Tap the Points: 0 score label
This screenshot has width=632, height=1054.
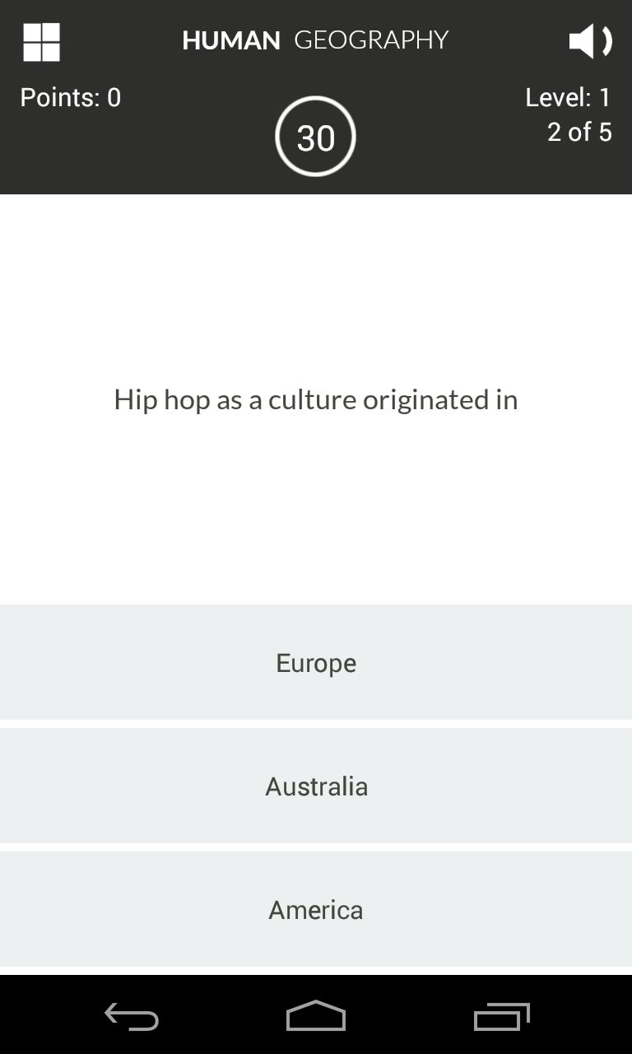click(70, 98)
